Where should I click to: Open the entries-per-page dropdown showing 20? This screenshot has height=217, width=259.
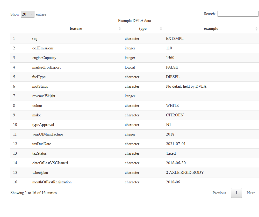pyautogui.click(x=28, y=14)
